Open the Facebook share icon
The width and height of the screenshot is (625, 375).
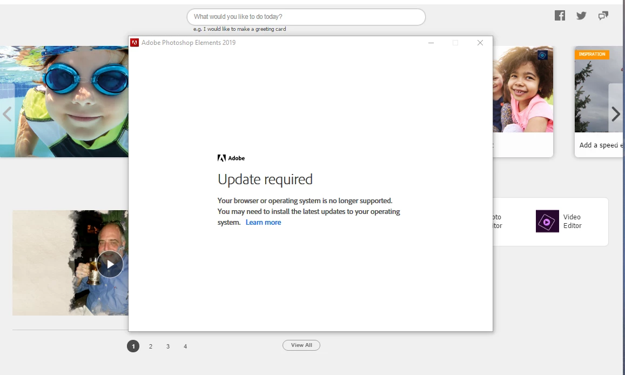pos(560,16)
